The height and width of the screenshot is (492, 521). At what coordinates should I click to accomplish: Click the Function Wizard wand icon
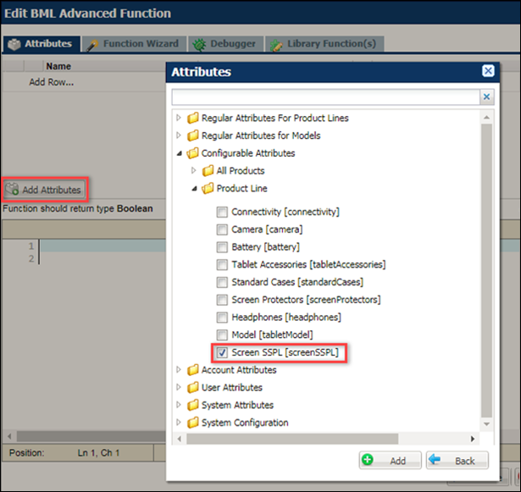point(92,45)
